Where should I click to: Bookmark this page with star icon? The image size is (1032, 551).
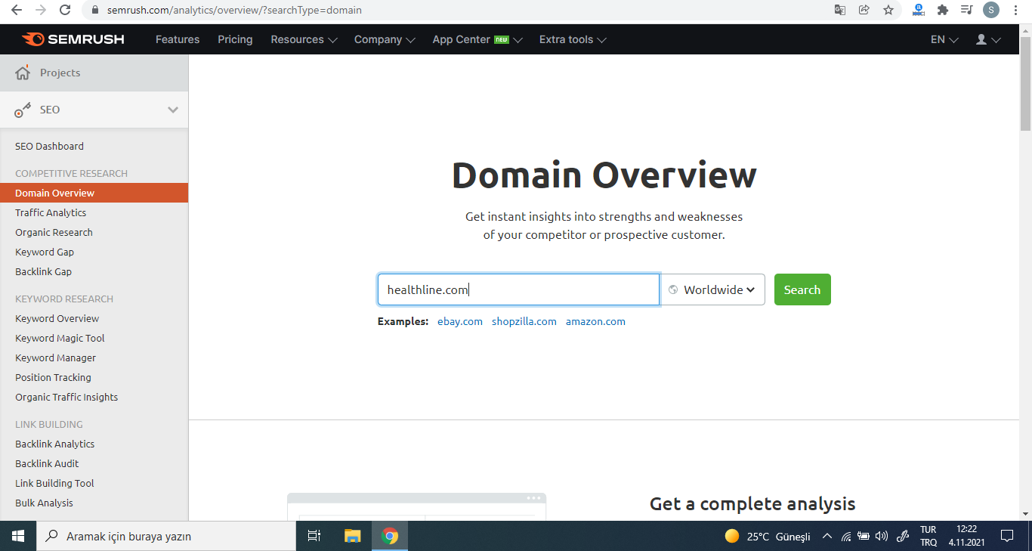(x=888, y=10)
